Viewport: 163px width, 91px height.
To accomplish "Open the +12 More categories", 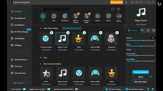I will point(119,17).
